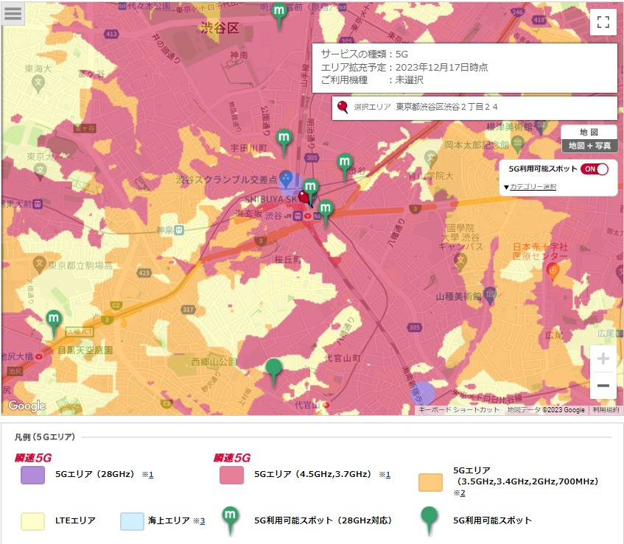
Task: Click the Google logo on map
Action: (27, 406)
